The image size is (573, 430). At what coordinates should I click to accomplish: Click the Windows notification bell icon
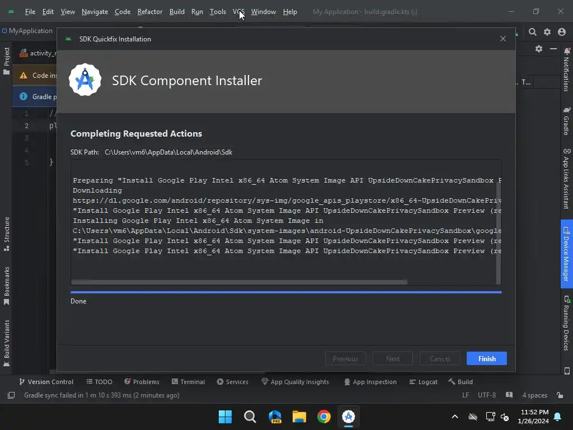(558, 417)
